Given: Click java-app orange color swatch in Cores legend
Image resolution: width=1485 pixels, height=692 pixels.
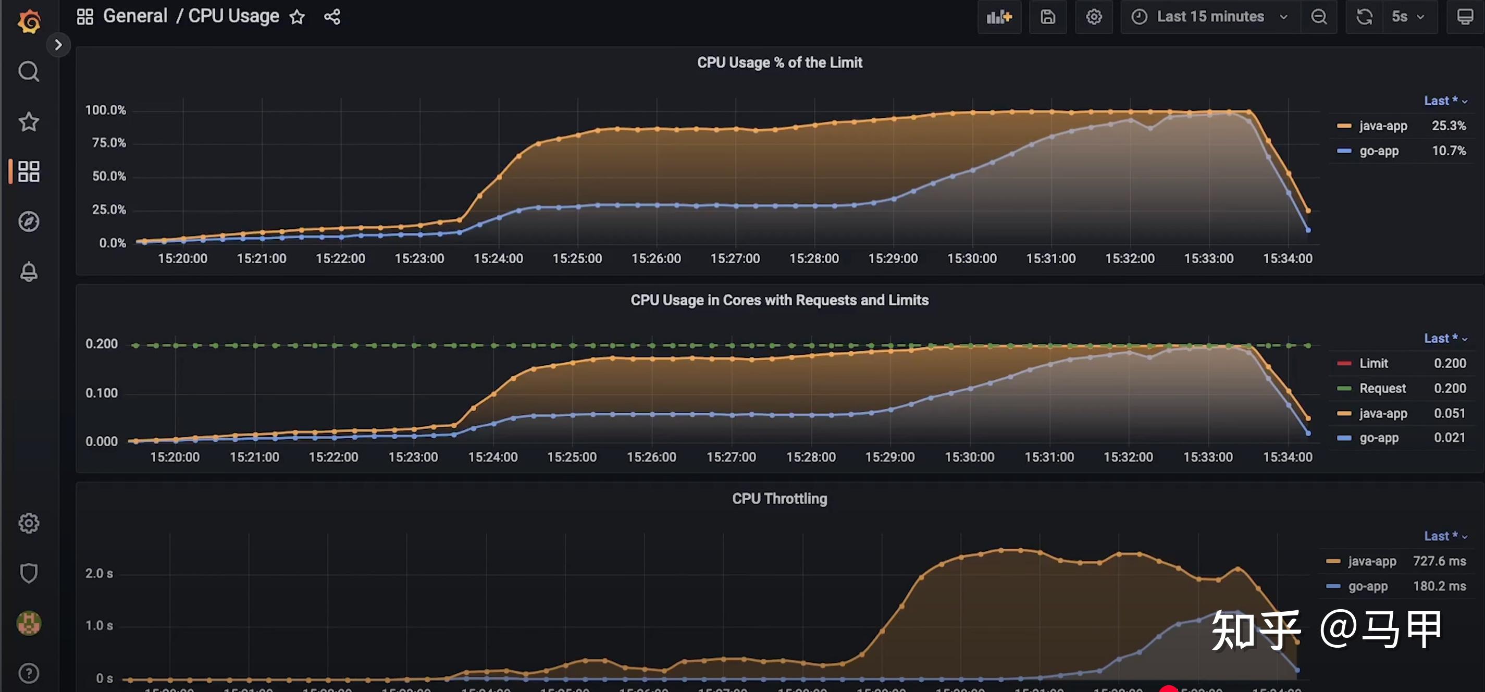Looking at the screenshot, I should pos(1344,413).
